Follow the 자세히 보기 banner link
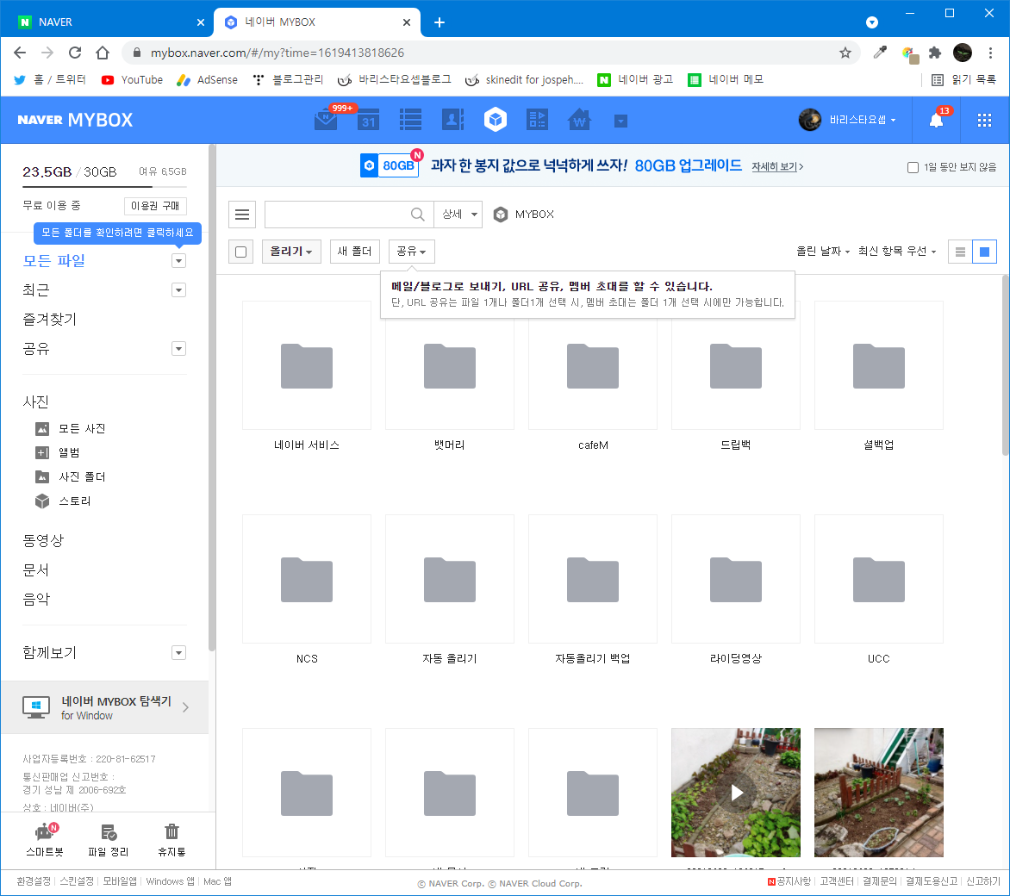This screenshot has height=896, width=1010. point(776,167)
